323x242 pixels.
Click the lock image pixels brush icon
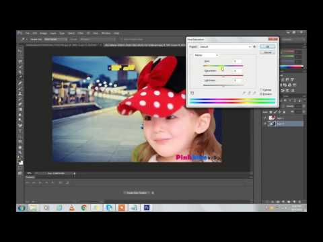(x=275, y=112)
